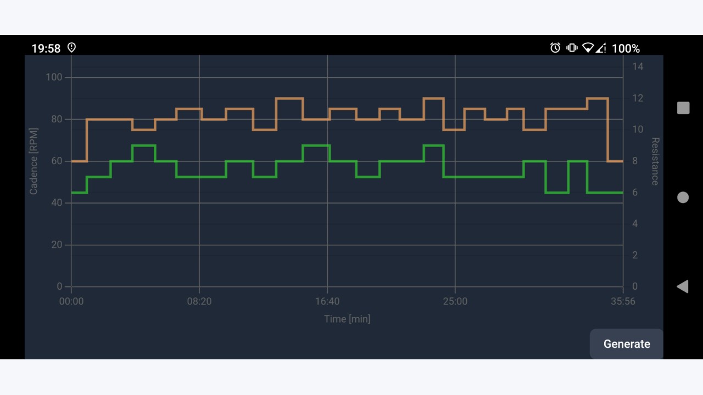Select the 25:00 time axis marker
This screenshot has width=703, height=395.
click(x=455, y=301)
